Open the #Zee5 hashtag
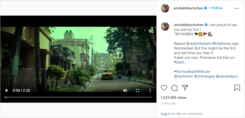 179,62
